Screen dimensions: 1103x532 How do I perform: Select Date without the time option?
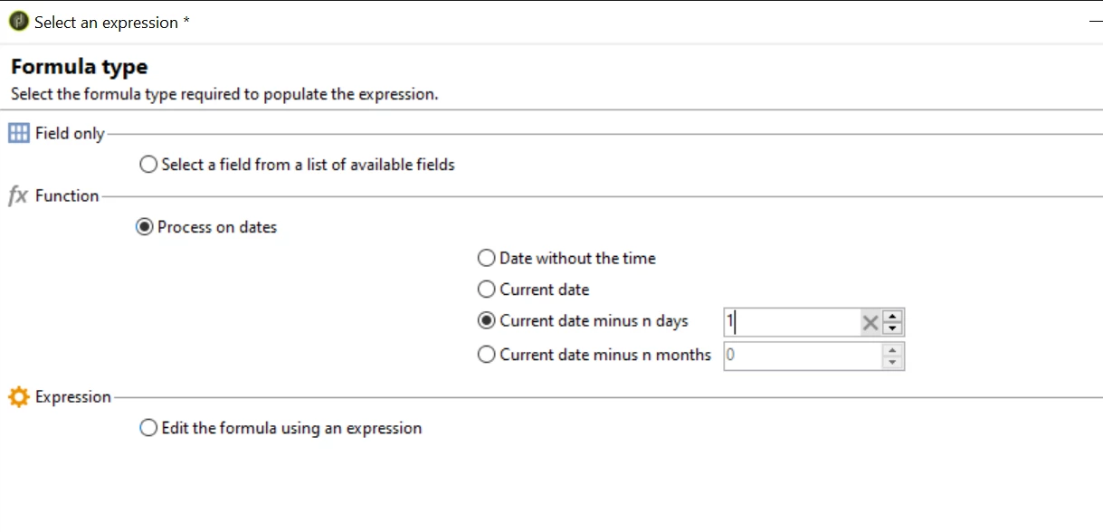point(487,258)
